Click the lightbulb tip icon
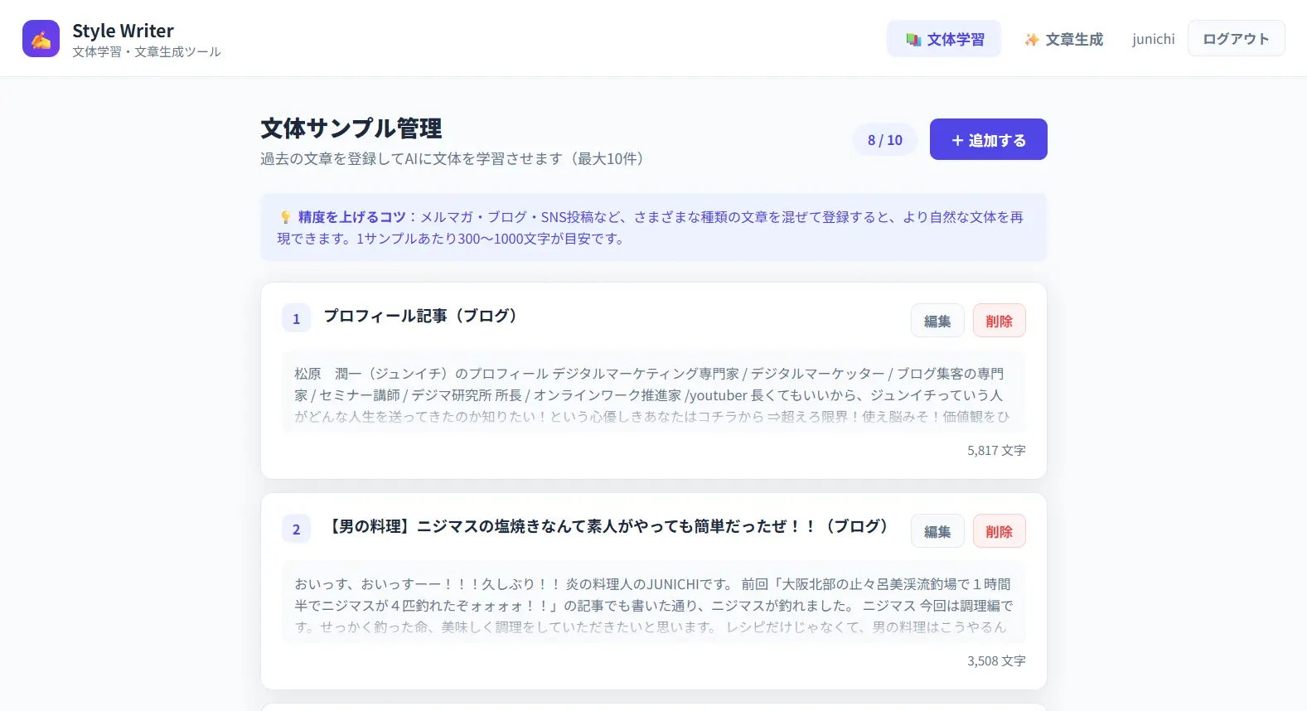The image size is (1307, 711). [x=285, y=217]
